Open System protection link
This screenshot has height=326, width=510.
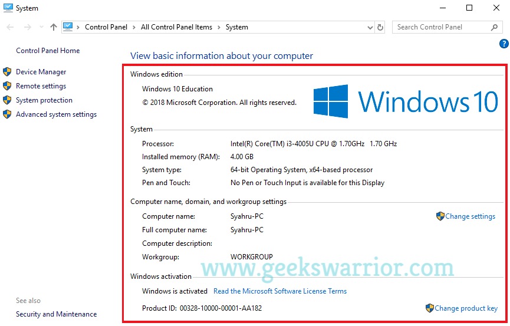click(44, 100)
